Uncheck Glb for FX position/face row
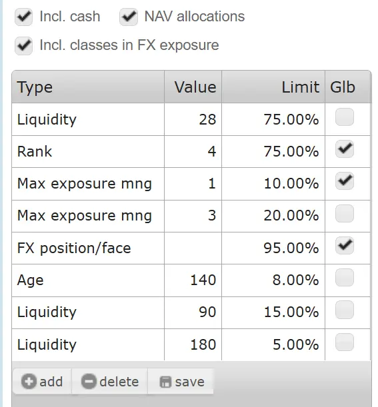This screenshot has height=407, width=378. (345, 246)
